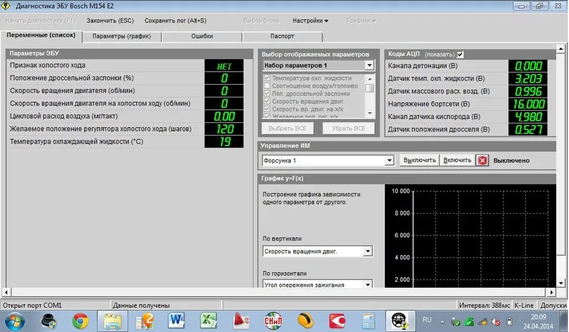Open Windows Explorer folder icon in taskbar
Viewport: 569px width, 332px height.
[x=113, y=321]
